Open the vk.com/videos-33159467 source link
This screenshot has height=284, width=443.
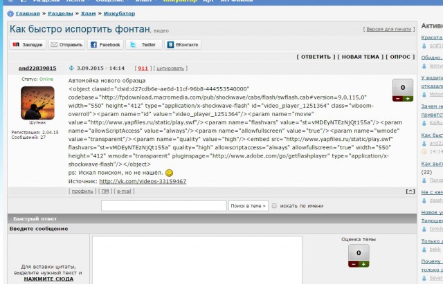[x=143, y=181]
